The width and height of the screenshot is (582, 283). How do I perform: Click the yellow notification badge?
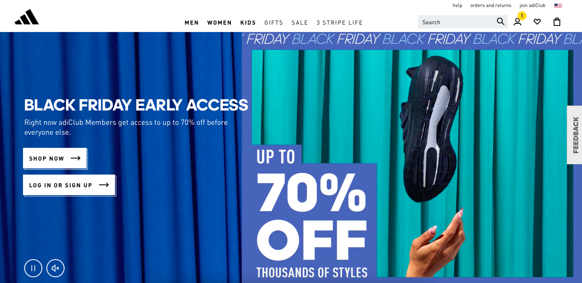tap(522, 16)
